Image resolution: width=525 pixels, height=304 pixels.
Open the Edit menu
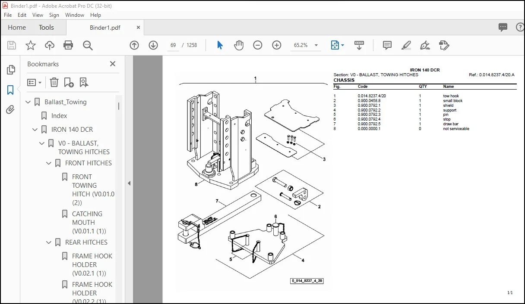pos(22,15)
